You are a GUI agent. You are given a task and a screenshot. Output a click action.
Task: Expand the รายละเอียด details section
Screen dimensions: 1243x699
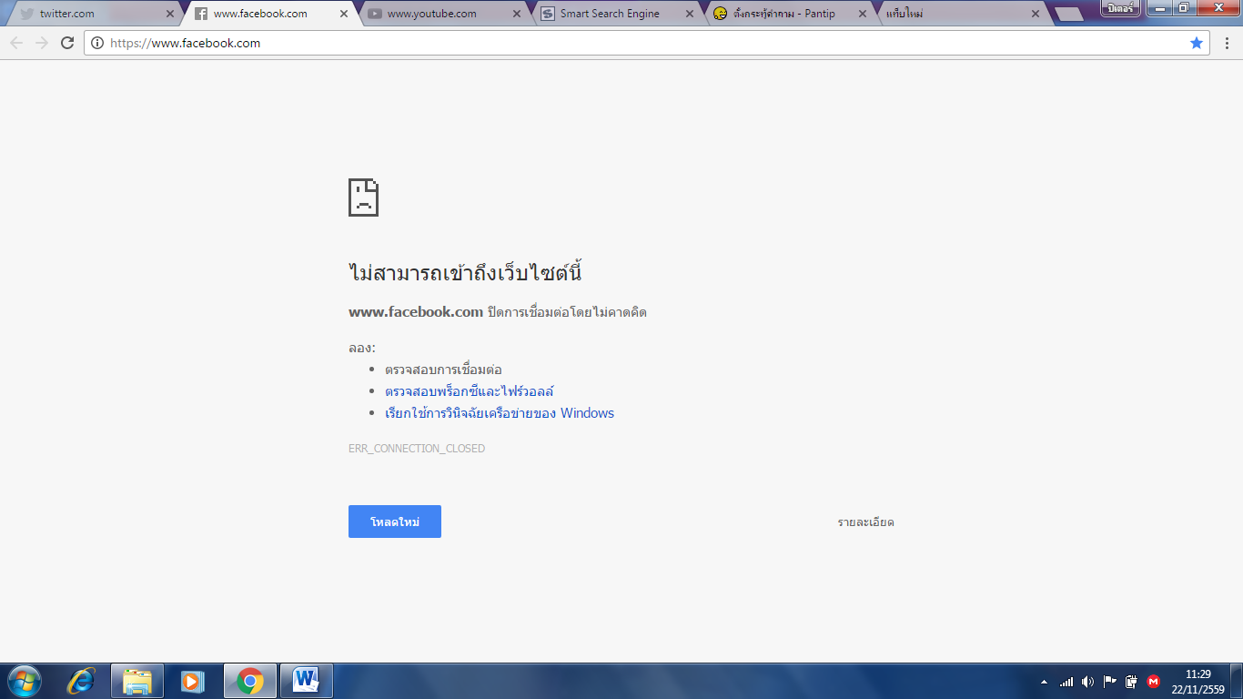(x=865, y=522)
